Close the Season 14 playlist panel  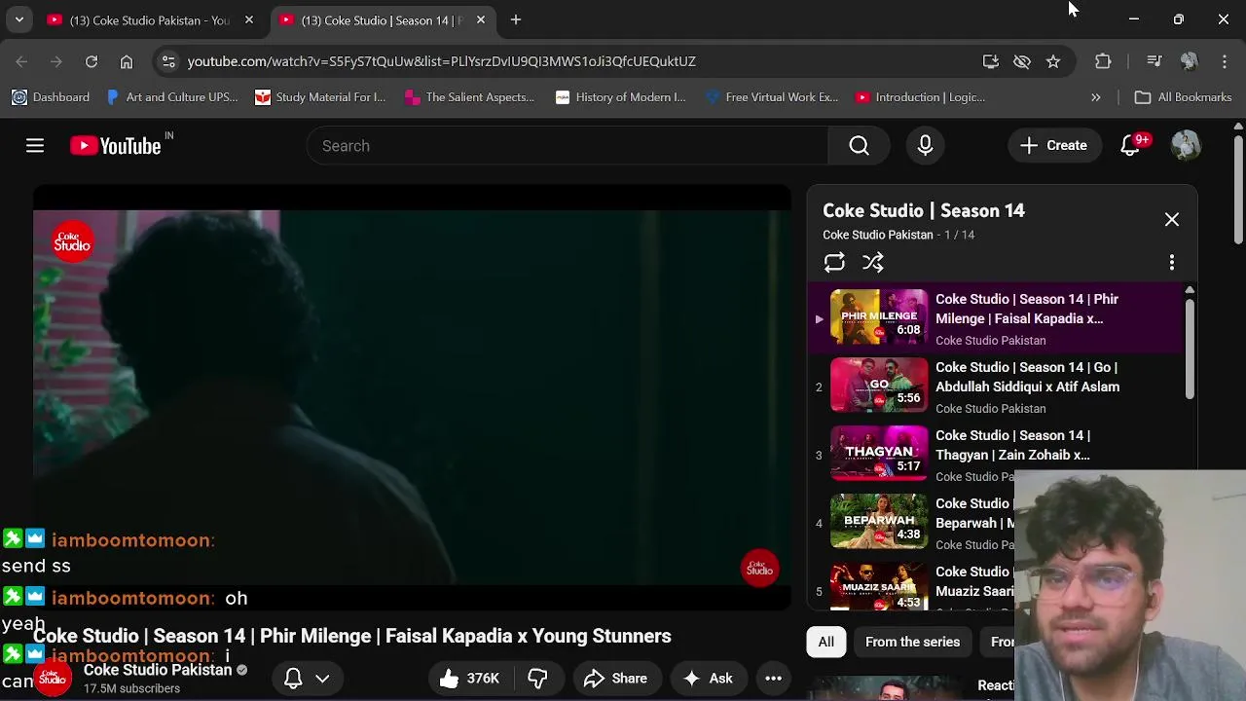click(1172, 220)
